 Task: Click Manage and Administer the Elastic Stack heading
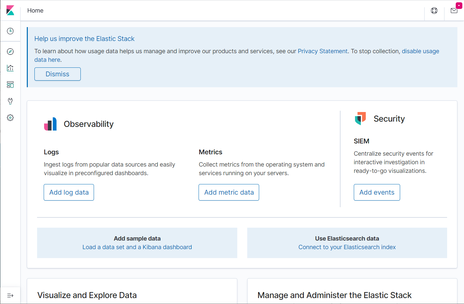point(335,295)
